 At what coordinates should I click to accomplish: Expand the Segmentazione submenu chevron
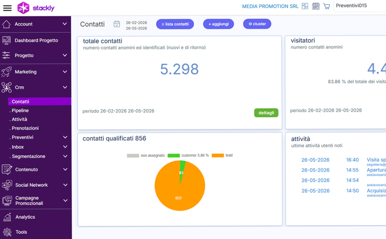point(65,156)
